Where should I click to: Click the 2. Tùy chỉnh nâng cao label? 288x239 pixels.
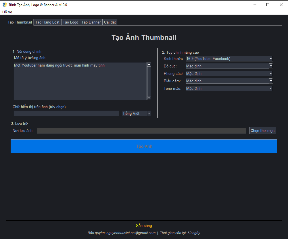(x=181, y=53)
